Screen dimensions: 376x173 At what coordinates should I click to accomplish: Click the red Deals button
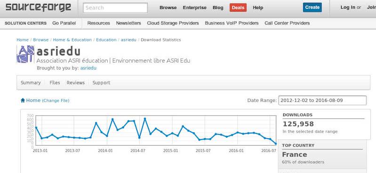coord(238,8)
